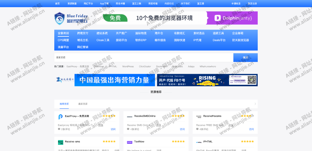Click 访问 on the EastProxy card

click(x=113, y=129)
